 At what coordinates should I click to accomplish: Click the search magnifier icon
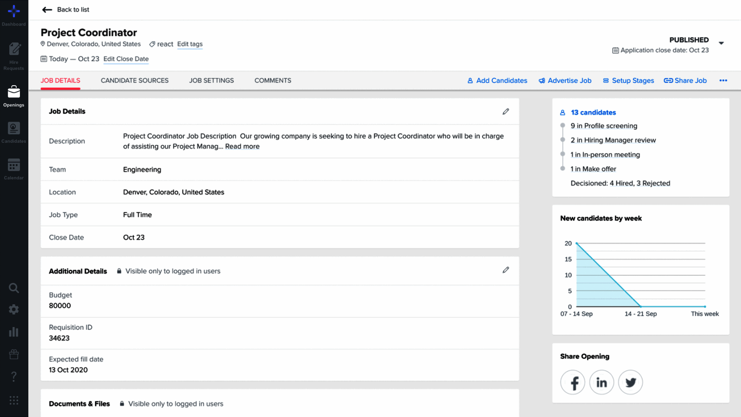pos(14,288)
